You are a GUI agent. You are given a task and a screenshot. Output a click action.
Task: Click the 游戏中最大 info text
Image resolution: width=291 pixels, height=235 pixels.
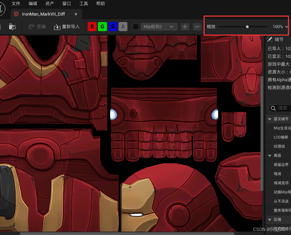point(279,64)
